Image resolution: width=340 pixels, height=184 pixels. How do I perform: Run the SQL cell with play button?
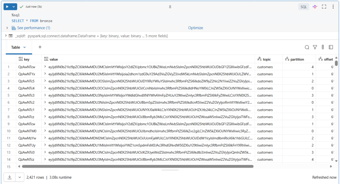click(x=7, y=7)
